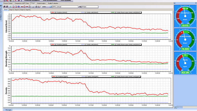The width and height of the screenshot is (197, 111).
Task: Click the Density axis label
Action: pos(6,91)
